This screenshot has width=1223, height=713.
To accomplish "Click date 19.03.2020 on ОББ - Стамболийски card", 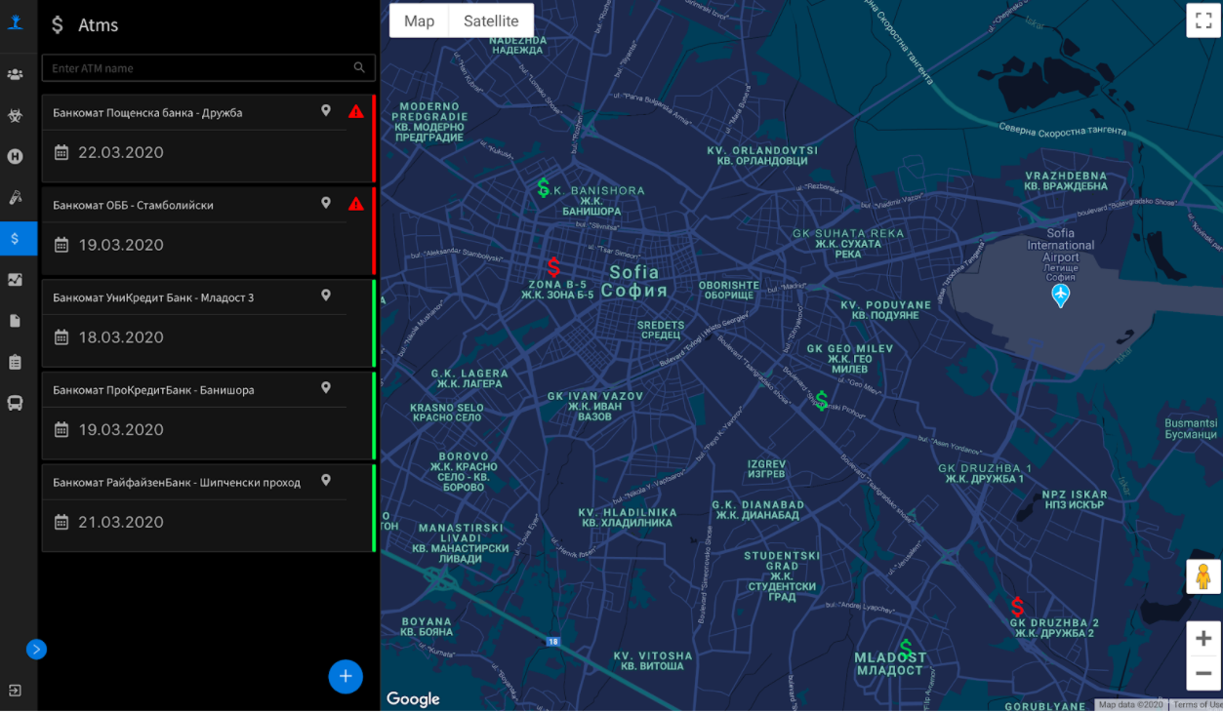I will tap(121, 245).
